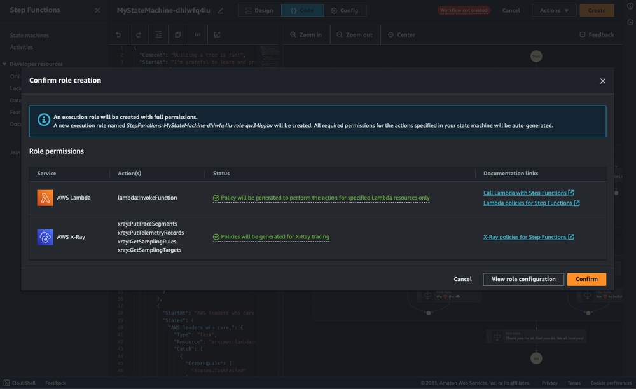Confirm the role creation

586,279
